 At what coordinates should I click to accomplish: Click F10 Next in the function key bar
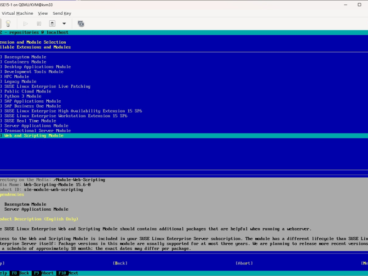[68, 273]
